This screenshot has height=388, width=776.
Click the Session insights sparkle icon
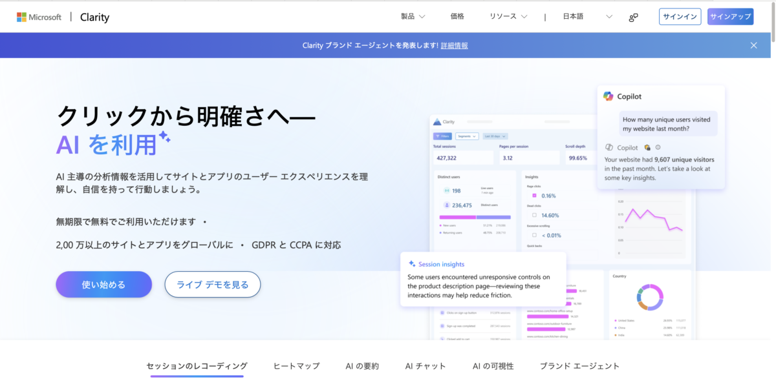[412, 264]
